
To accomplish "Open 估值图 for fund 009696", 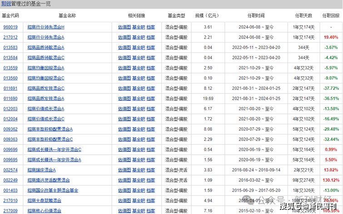I will [124, 150].
